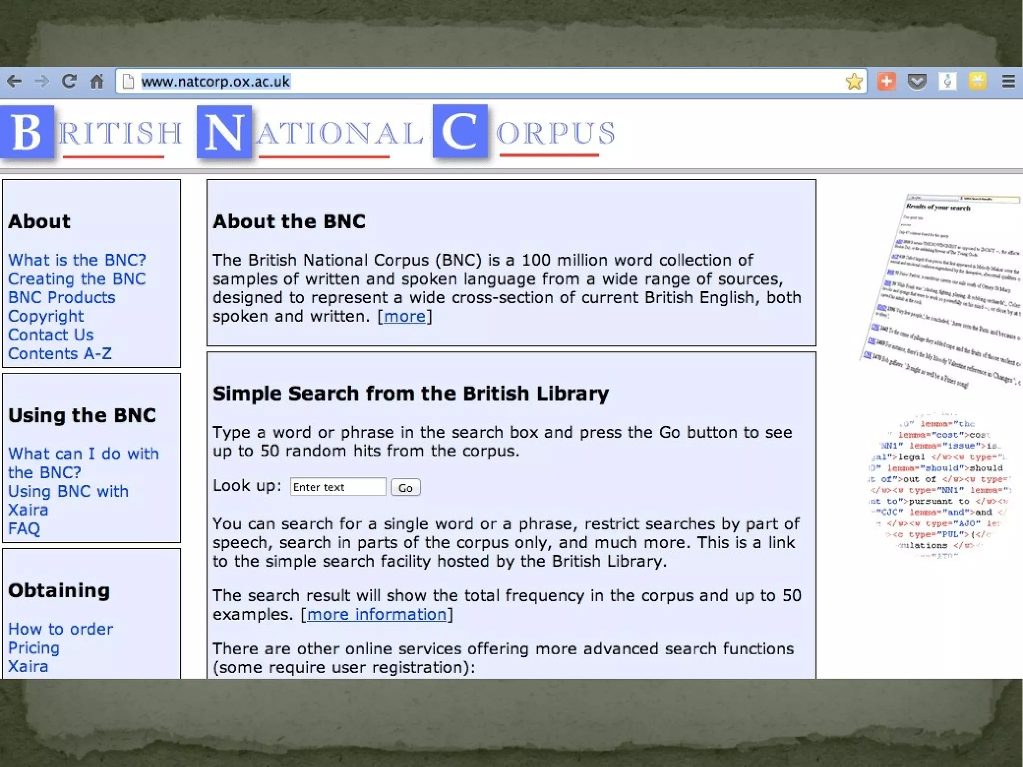Click the yellow extension icon
The width and height of the screenshot is (1023, 767).
click(978, 81)
